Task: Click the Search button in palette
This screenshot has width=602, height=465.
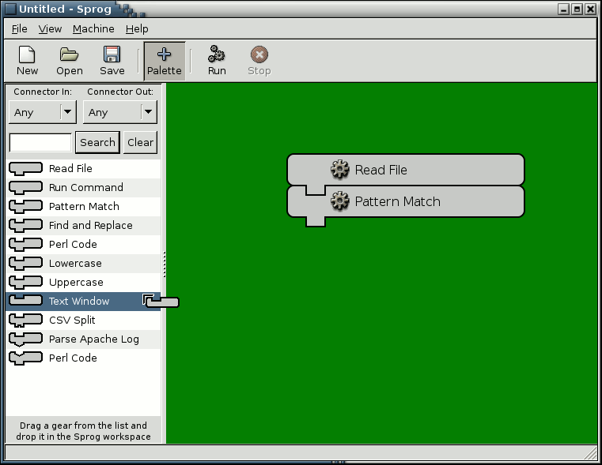Action: tap(97, 142)
